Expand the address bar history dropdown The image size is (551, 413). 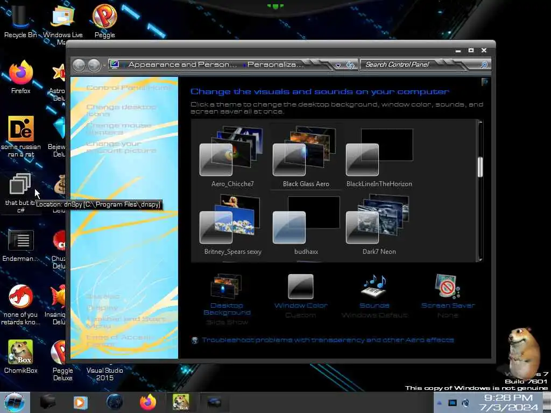pos(338,65)
